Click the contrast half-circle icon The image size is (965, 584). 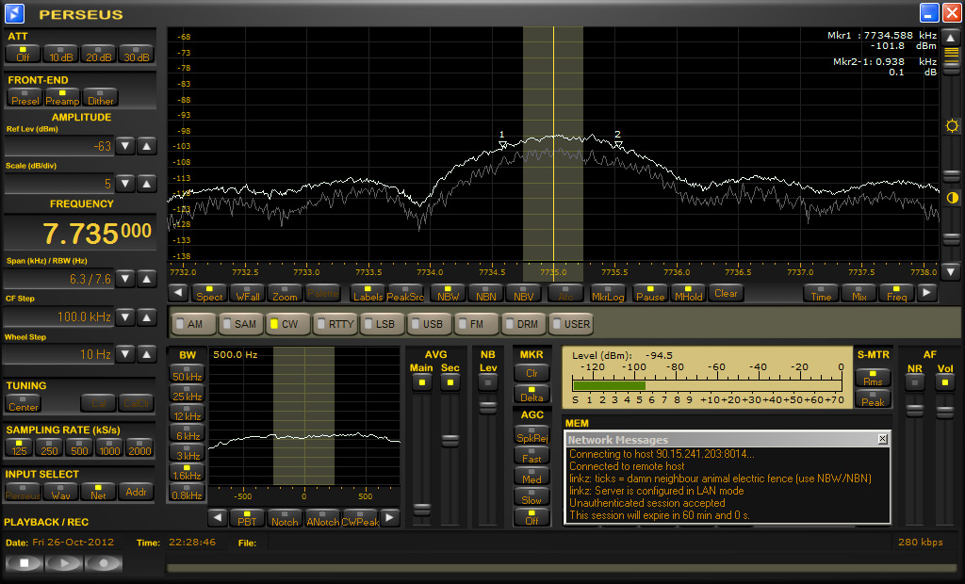pos(952,198)
